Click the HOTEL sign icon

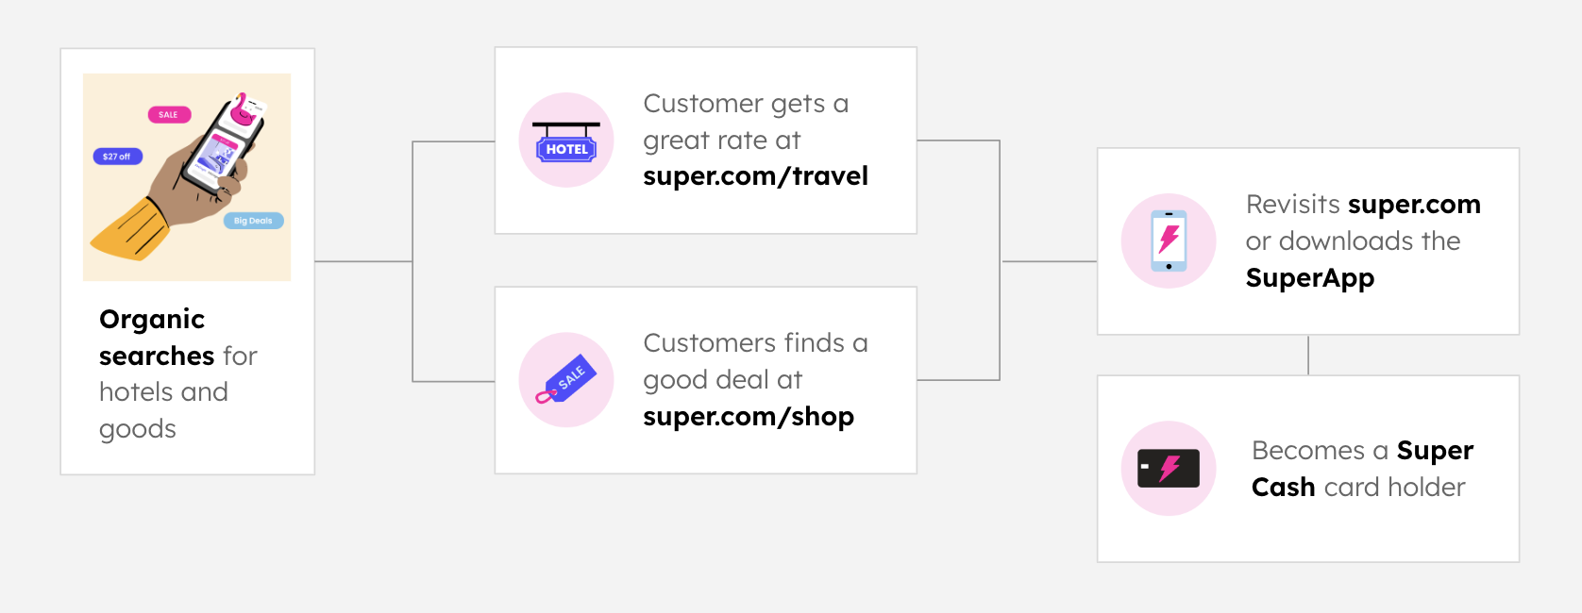click(x=566, y=141)
